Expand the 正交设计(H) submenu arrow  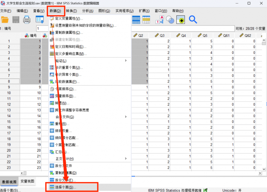[x=126, y=159]
